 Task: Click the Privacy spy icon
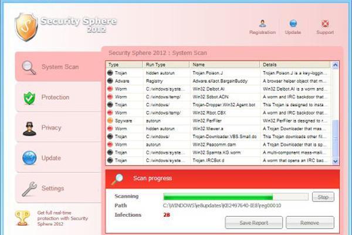29,129
